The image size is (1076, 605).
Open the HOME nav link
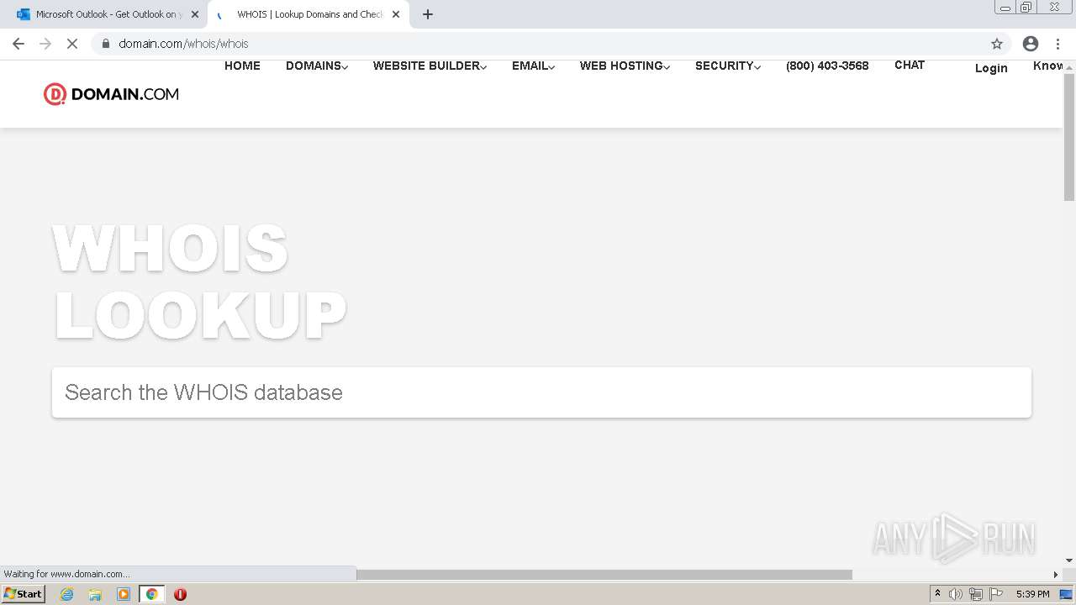pyautogui.click(x=242, y=66)
